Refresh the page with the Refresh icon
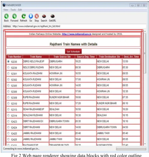149x157 pixels. pos(24,16)
